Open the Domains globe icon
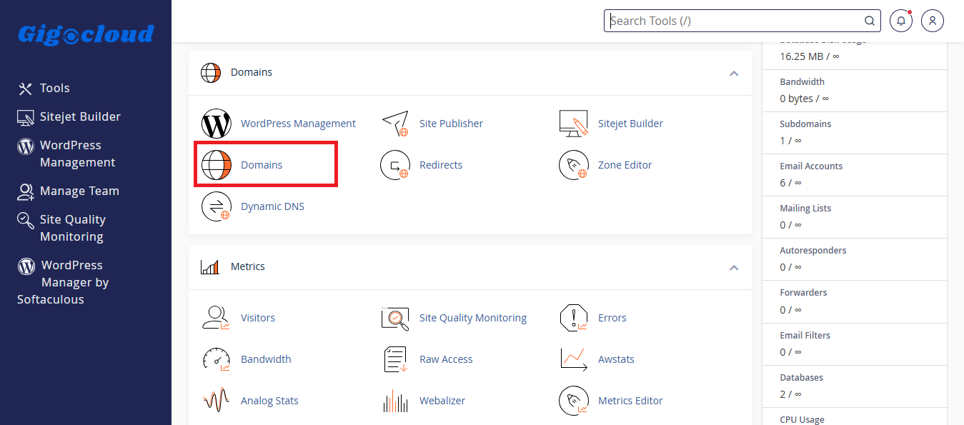This screenshot has height=425, width=964. coord(217,165)
